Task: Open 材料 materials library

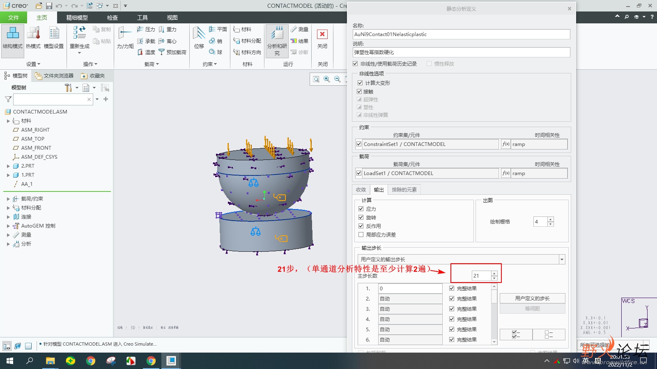Action: click(242, 29)
